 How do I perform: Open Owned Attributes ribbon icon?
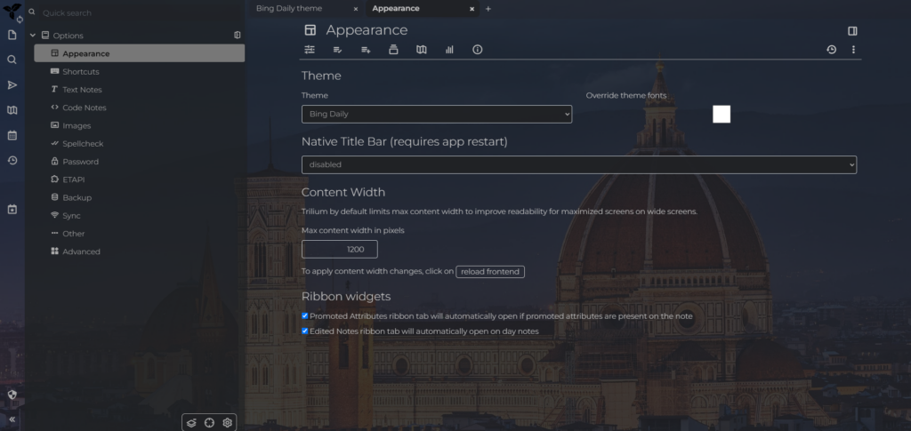[x=337, y=50]
